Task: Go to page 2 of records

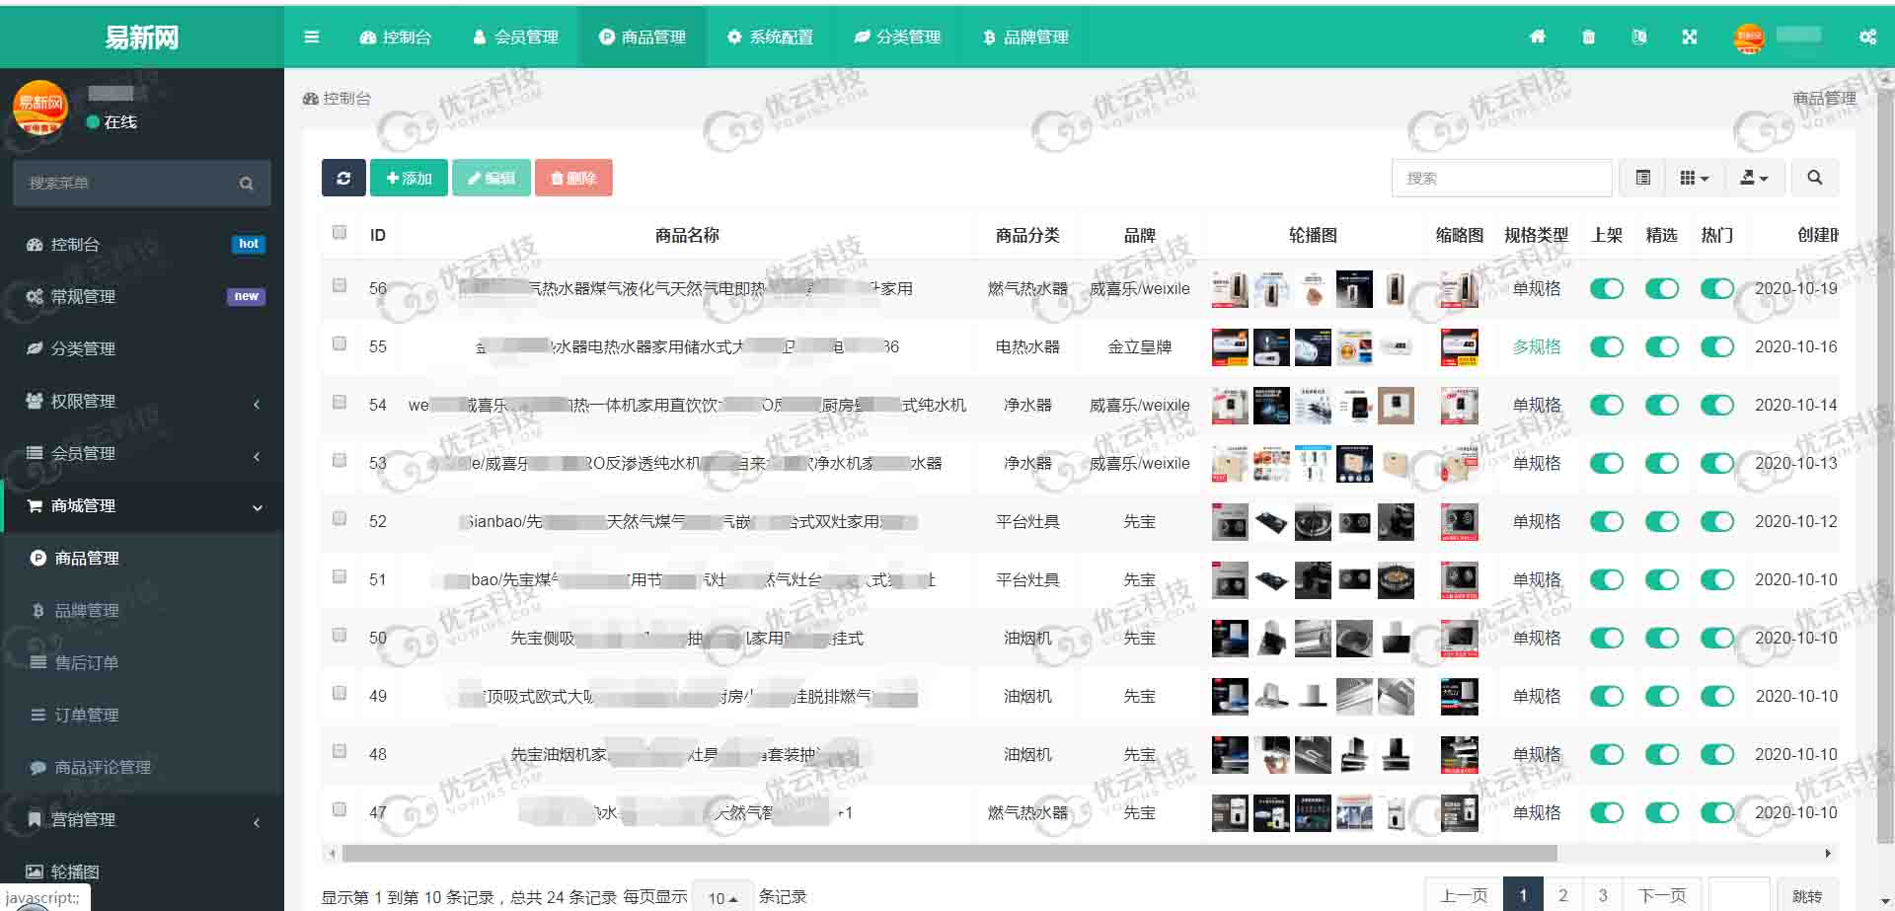Action: click(x=1562, y=895)
